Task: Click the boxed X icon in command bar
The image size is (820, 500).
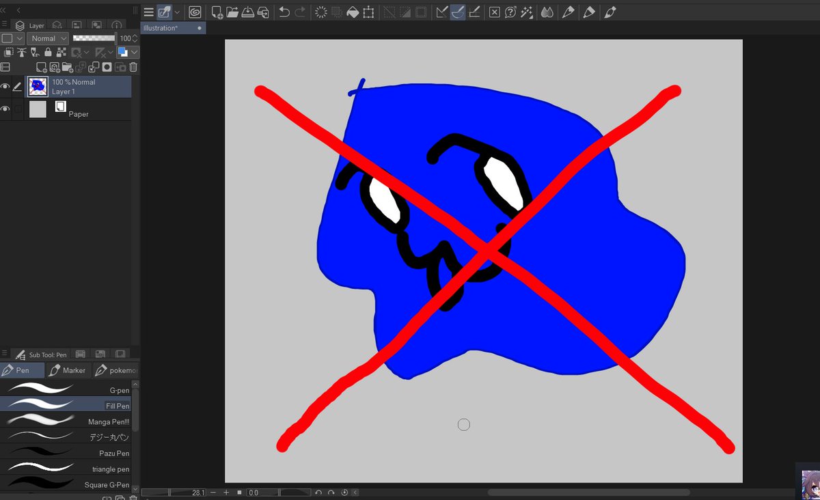Action: pos(495,12)
